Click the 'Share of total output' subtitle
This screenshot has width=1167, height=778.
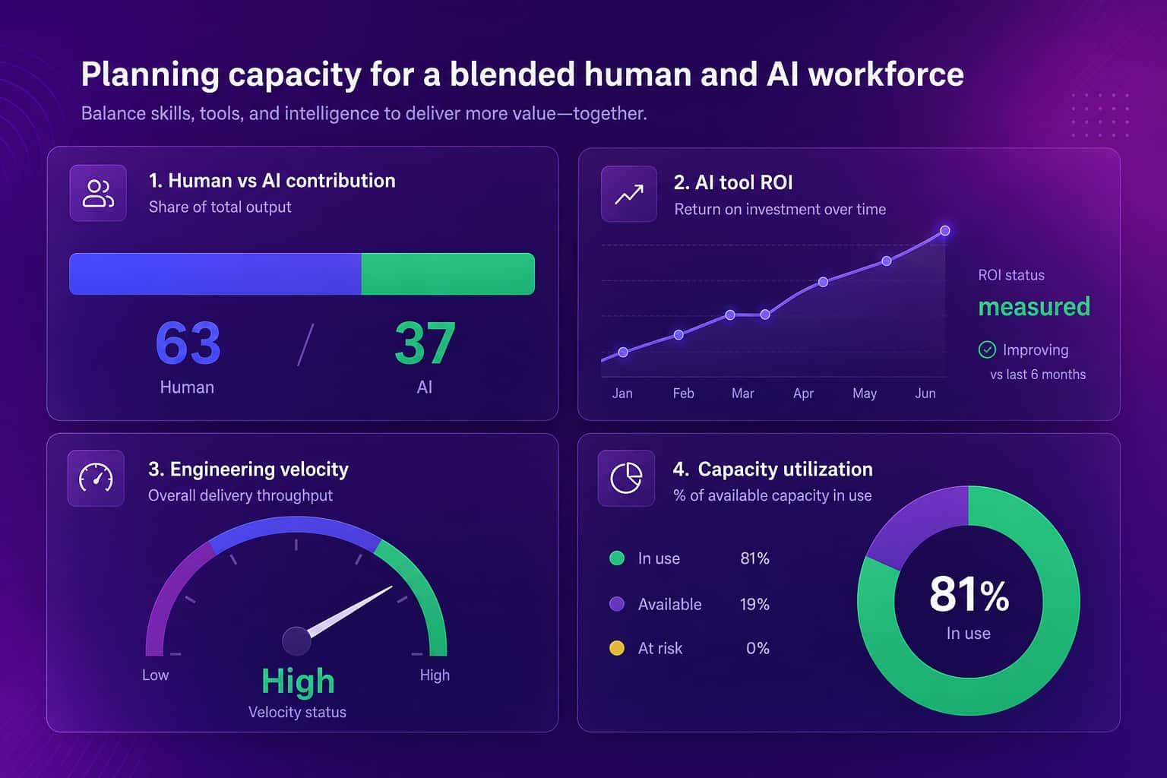[x=220, y=207]
